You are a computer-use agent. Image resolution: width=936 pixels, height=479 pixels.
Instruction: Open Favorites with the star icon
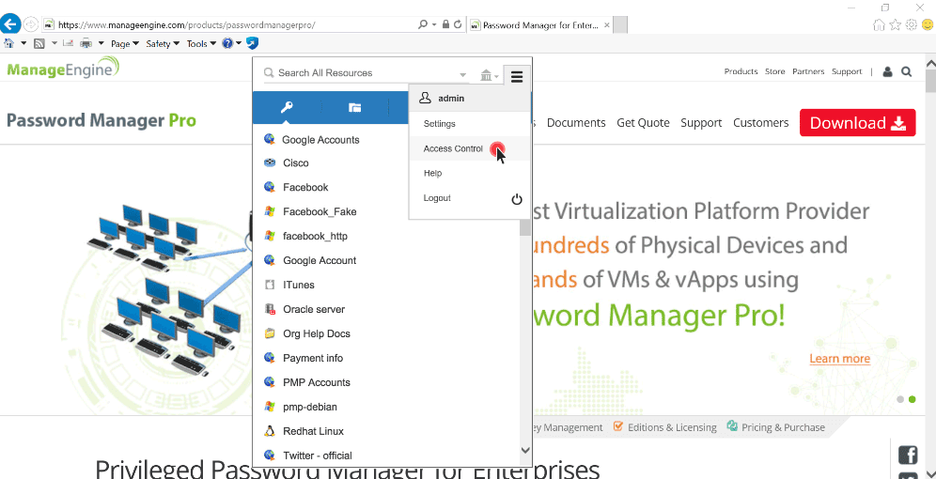tap(895, 24)
